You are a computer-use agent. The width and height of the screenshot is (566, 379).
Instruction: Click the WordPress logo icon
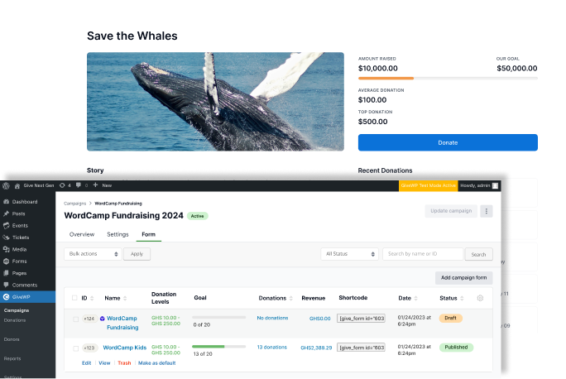click(6, 186)
